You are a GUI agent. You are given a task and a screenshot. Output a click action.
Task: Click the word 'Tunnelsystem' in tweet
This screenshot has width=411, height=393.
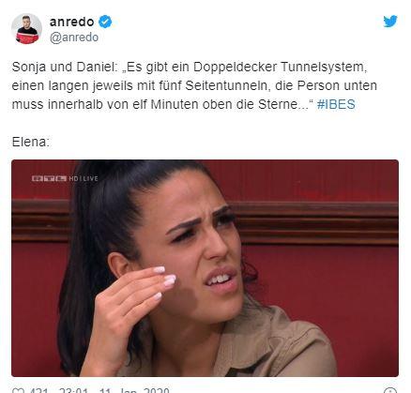pyautogui.click(x=324, y=68)
